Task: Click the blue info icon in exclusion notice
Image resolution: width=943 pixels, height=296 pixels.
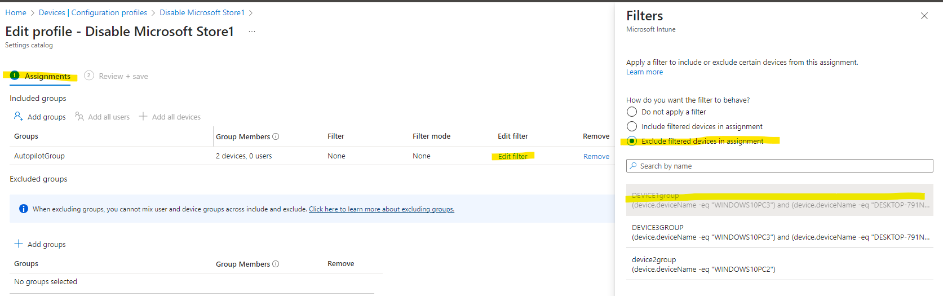Action: [x=24, y=209]
